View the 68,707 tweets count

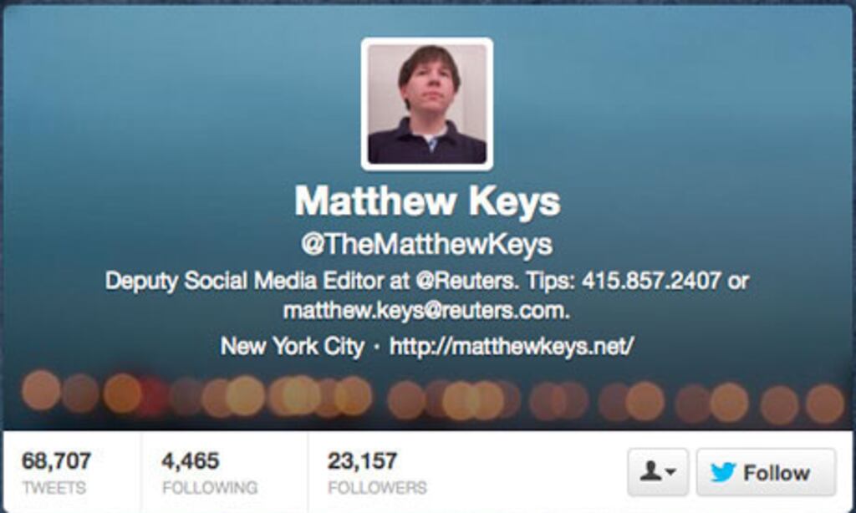56,461
